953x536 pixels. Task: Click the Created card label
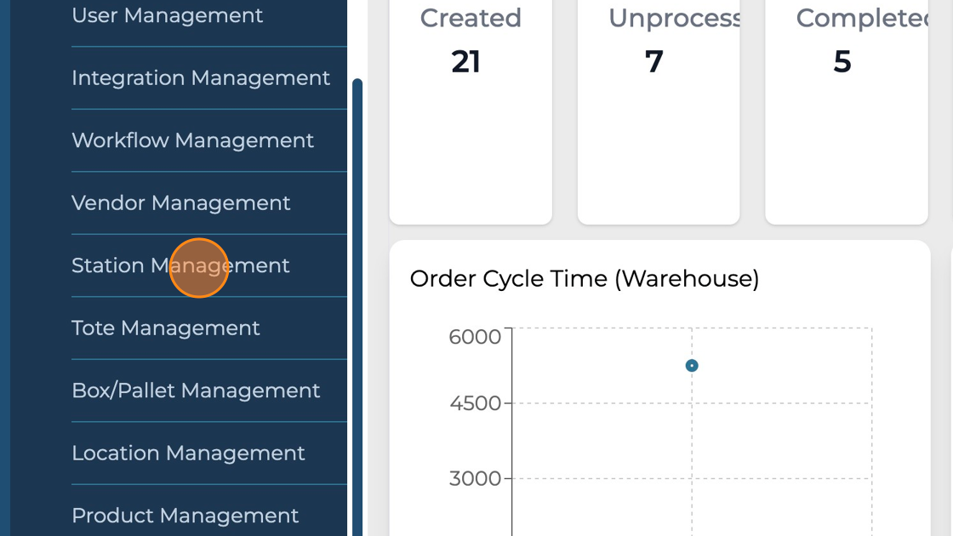pos(471,19)
